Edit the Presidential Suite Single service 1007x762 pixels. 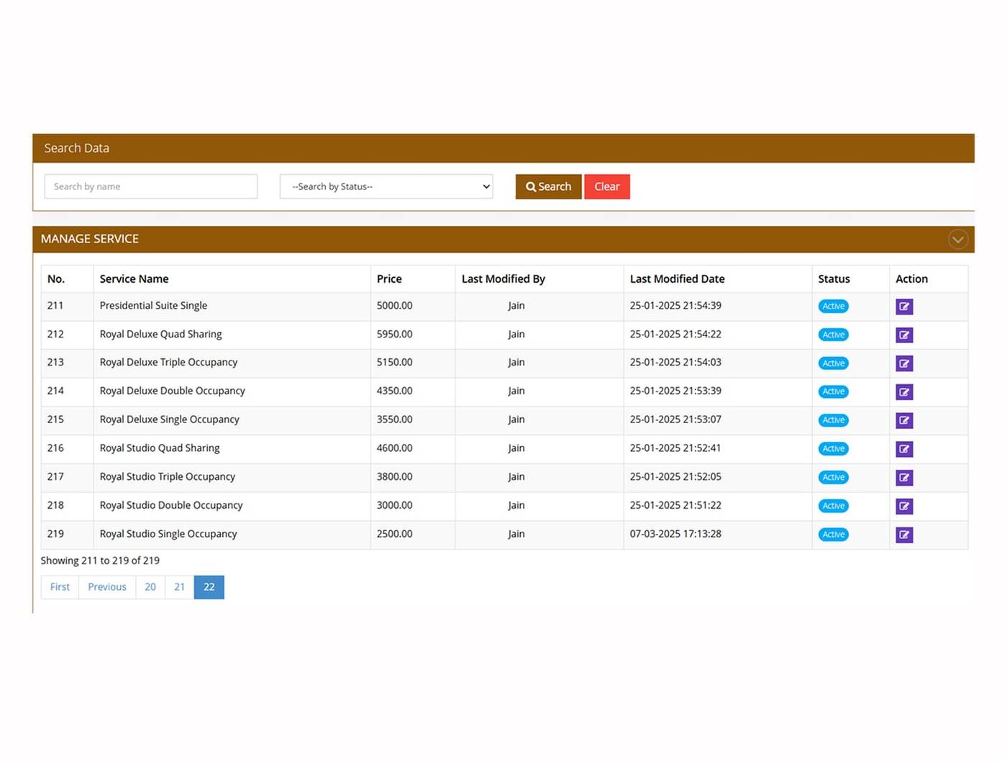tap(904, 307)
